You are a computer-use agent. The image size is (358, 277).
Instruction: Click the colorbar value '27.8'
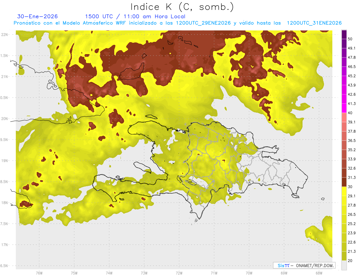(x=352, y=205)
